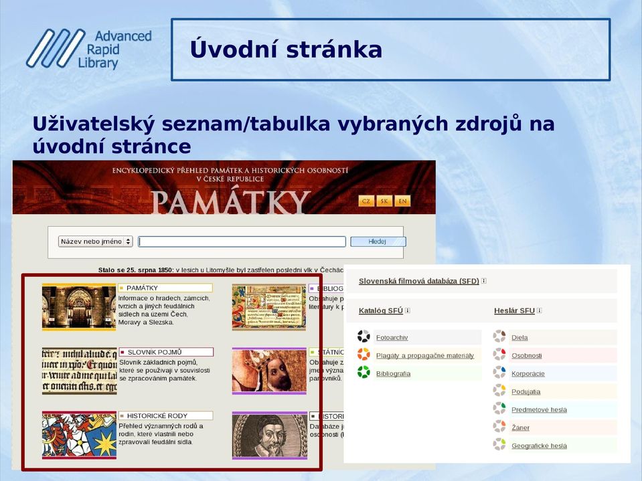Open the Osobnosti link
642x481 pixels.
pos(527,355)
